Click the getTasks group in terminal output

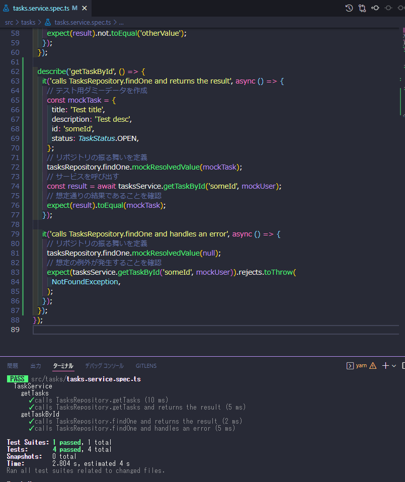tap(35, 393)
